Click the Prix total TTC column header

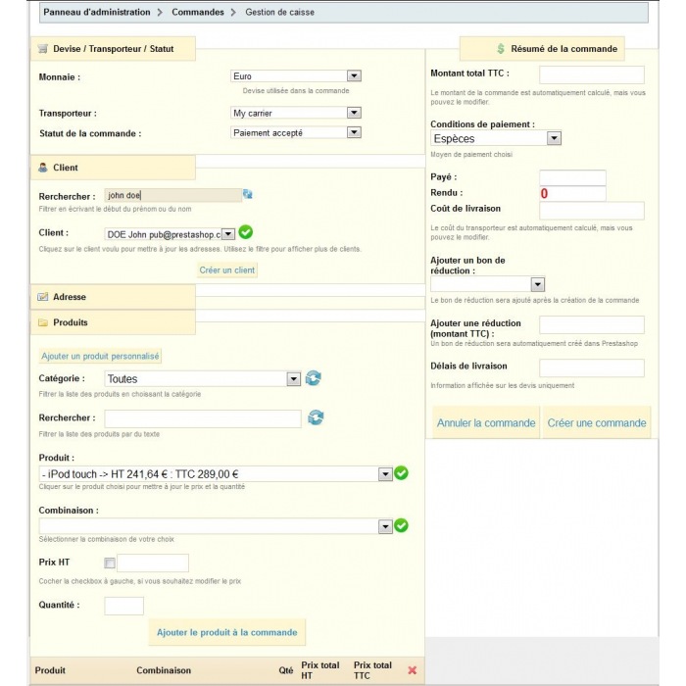372,670
